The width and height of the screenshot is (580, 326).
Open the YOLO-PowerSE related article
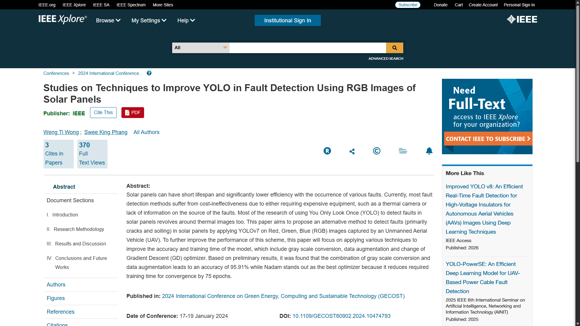click(x=483, y=278)
